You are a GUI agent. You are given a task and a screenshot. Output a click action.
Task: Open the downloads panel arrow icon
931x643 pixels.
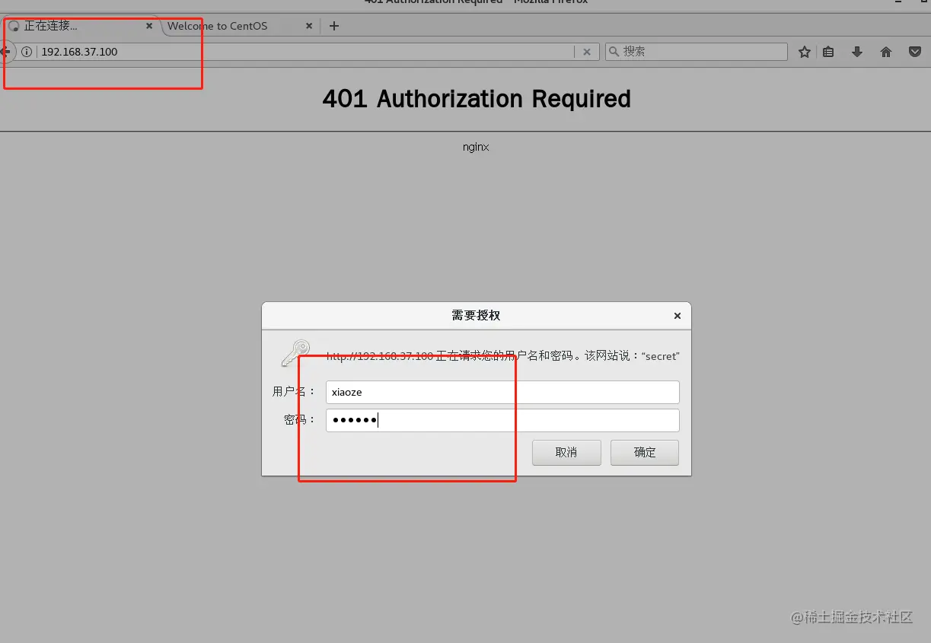(x=857, y=52)
